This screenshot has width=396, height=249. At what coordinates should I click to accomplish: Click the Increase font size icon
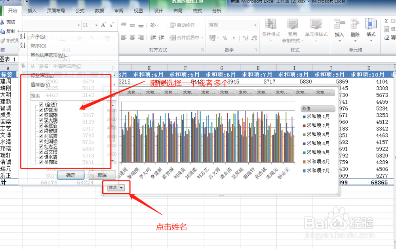point(103,25)
